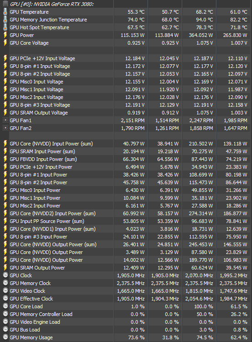Select Misc1 Input Voltage minimum '11.920 V'

(169, 89)
